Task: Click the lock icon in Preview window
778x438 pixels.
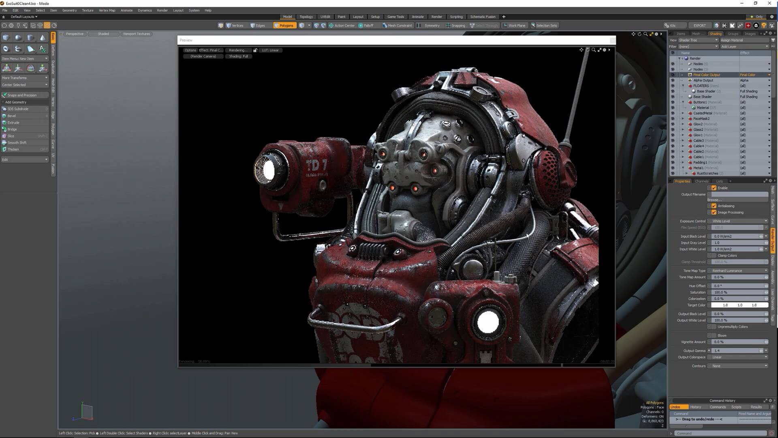Action: pos(255,50)
